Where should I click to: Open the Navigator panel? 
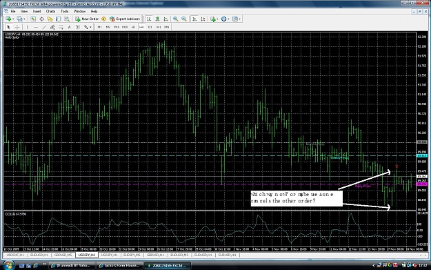pyautogui.click(x=50, y=19)
